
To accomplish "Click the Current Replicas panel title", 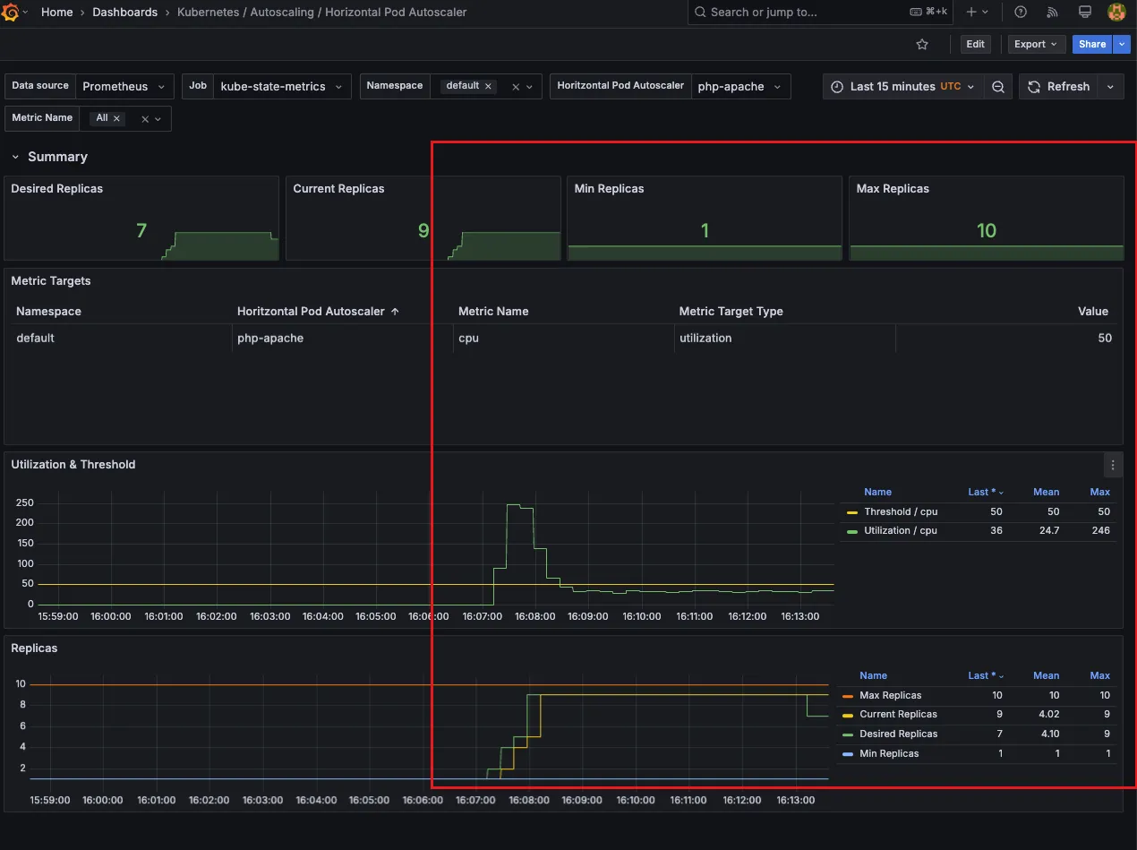I will [x=338, y=189].
